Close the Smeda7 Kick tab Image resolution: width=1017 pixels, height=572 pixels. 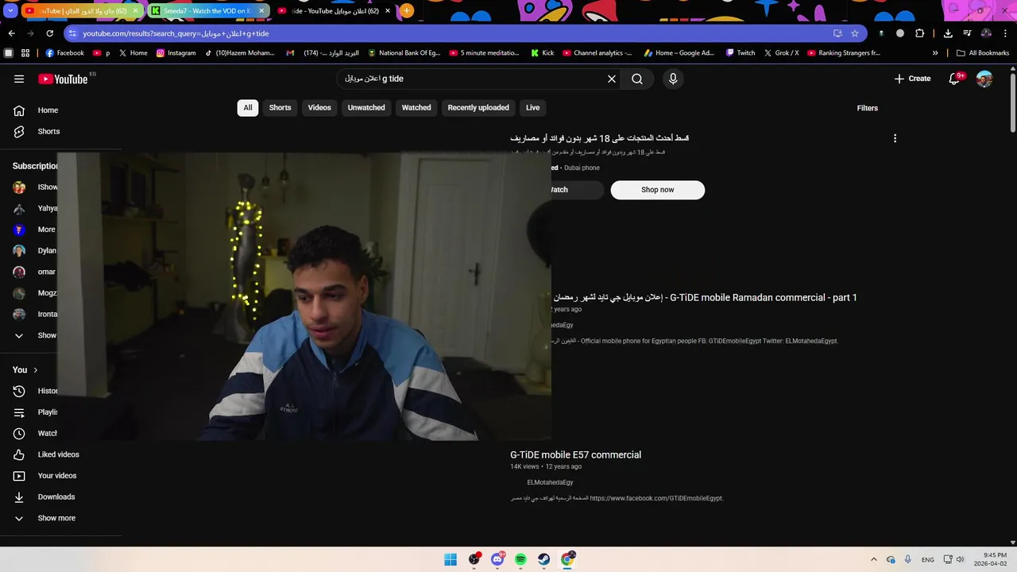(261, 10)
